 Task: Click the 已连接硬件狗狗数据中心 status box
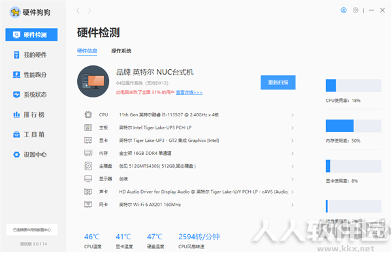pos(32,229)
